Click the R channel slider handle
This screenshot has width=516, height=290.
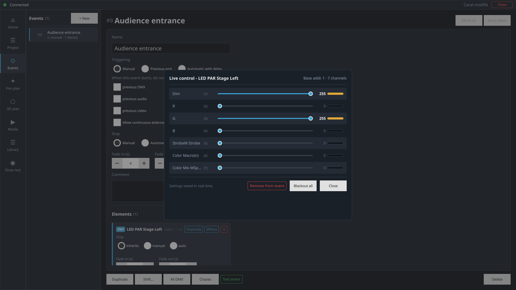220,106
